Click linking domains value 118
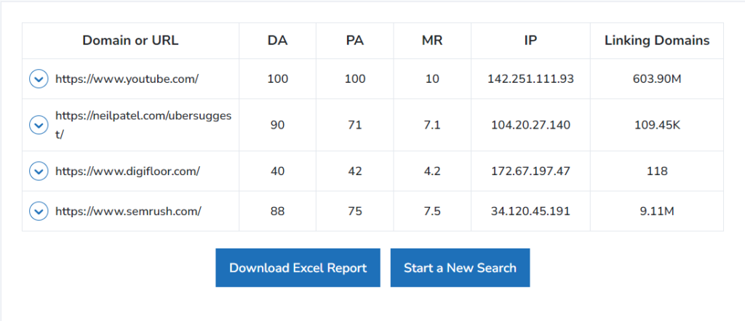 pos(657,171)
